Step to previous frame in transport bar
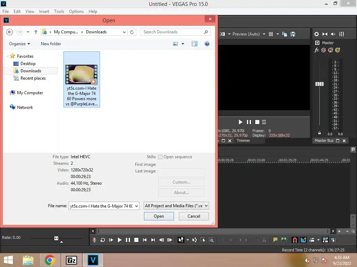The width and height of the screenshot is (357, 267). pyautogui.click(x=161, y=240)
